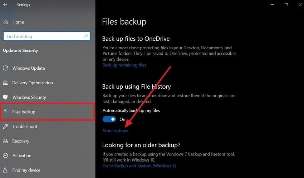Click the Troubleshoot wrench icon
The height and width of the screenshot is (178, 304).
tap(5, 127)
